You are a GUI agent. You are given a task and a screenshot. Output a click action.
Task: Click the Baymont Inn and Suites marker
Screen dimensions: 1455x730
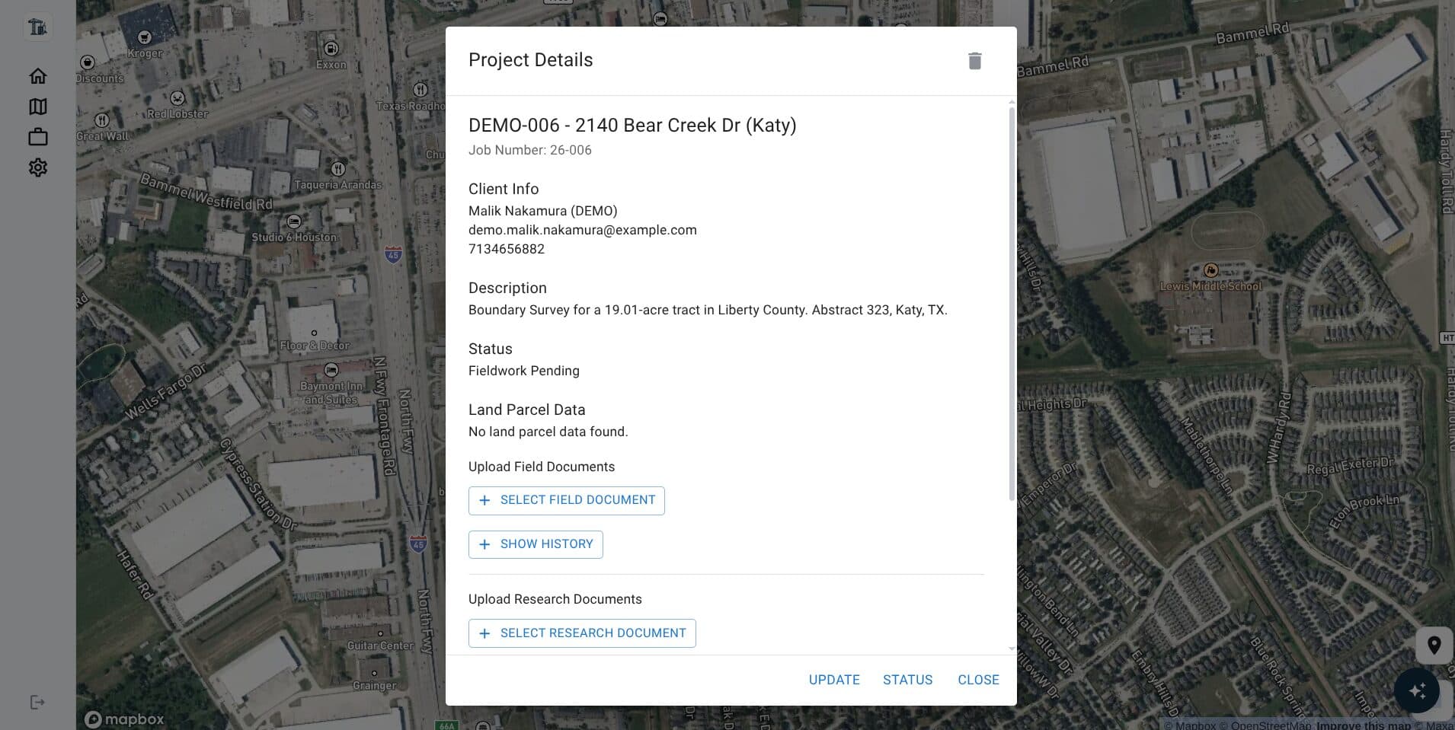[x=331, y=371]
